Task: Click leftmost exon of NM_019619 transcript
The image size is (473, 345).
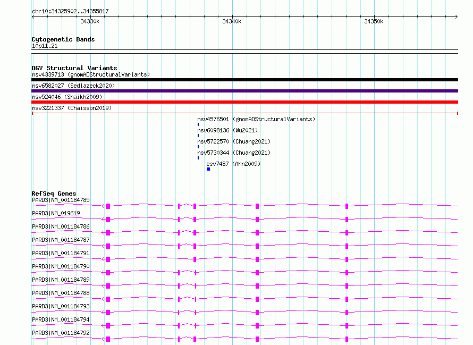Action: point(108,220)
